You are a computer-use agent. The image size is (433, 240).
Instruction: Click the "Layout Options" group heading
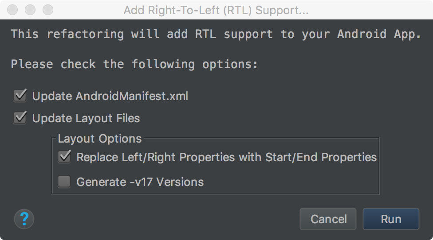(100, 139)
